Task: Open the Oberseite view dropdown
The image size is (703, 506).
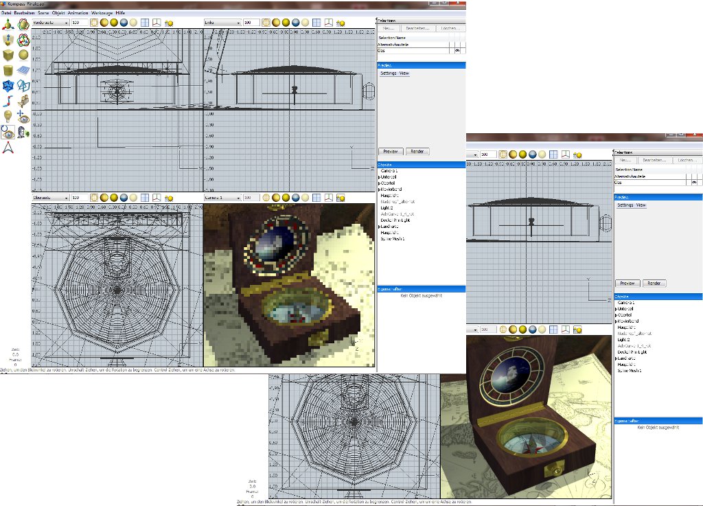Action: click(x=50, y=198)
